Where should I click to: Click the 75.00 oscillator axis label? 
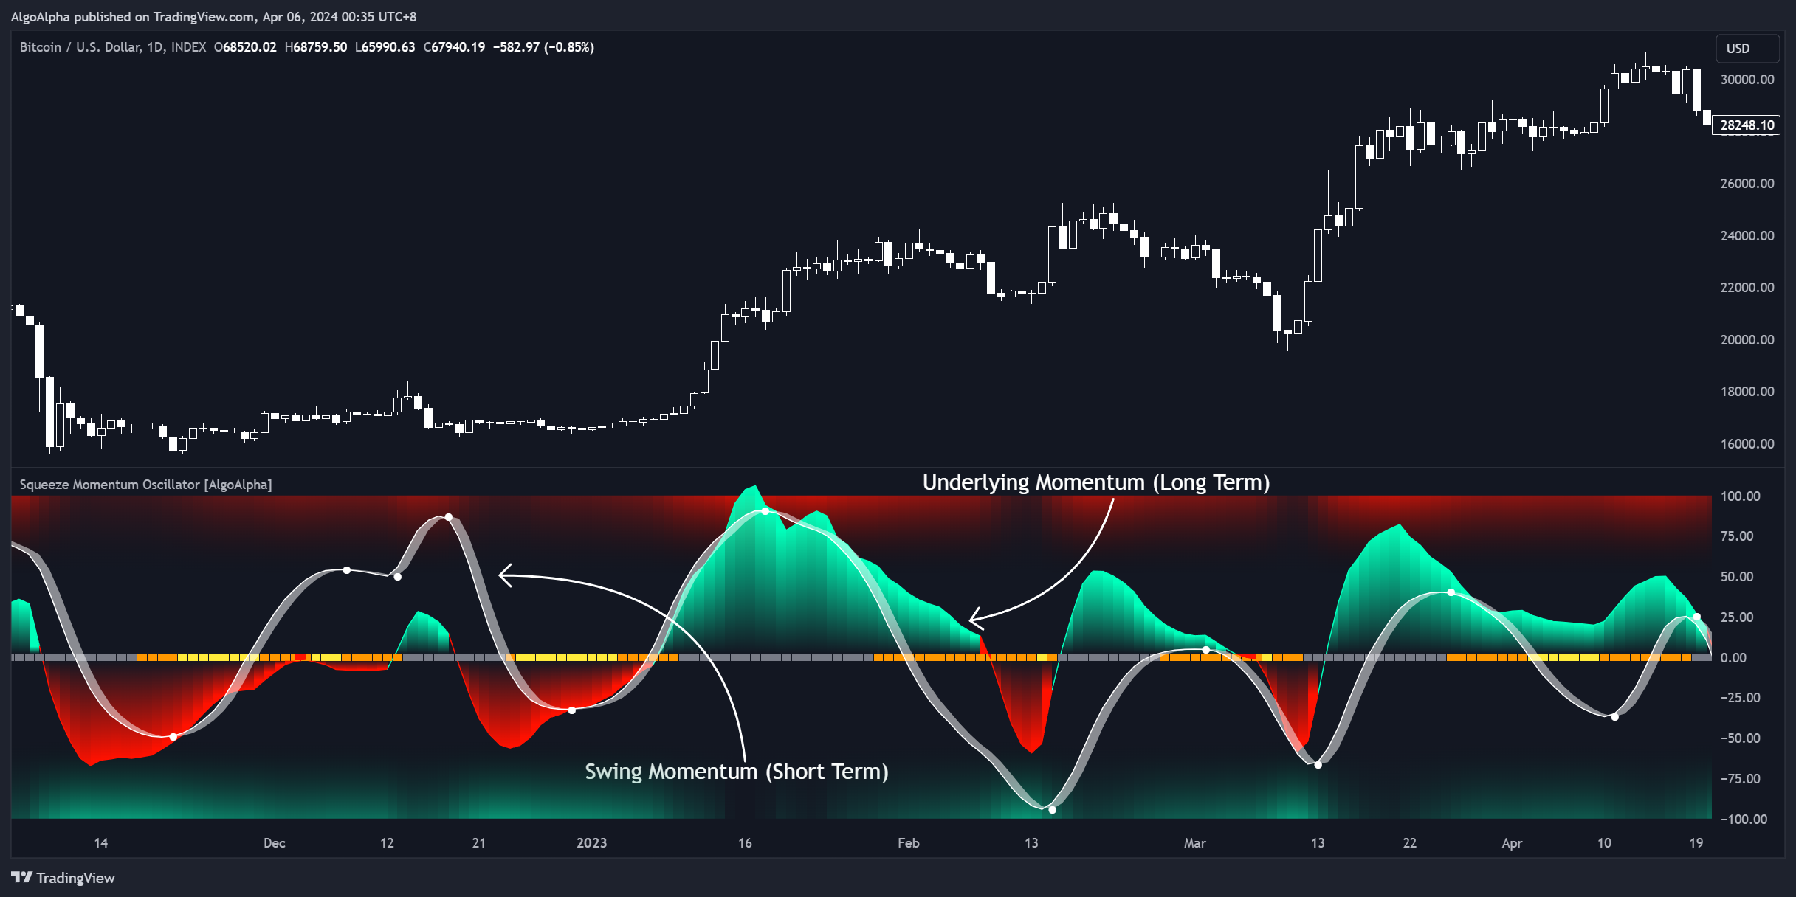click(x=1738, y=536)
